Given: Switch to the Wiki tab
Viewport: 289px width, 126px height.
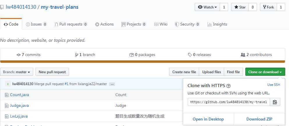Looking at the screenshot, I should (x=161, y=24).
